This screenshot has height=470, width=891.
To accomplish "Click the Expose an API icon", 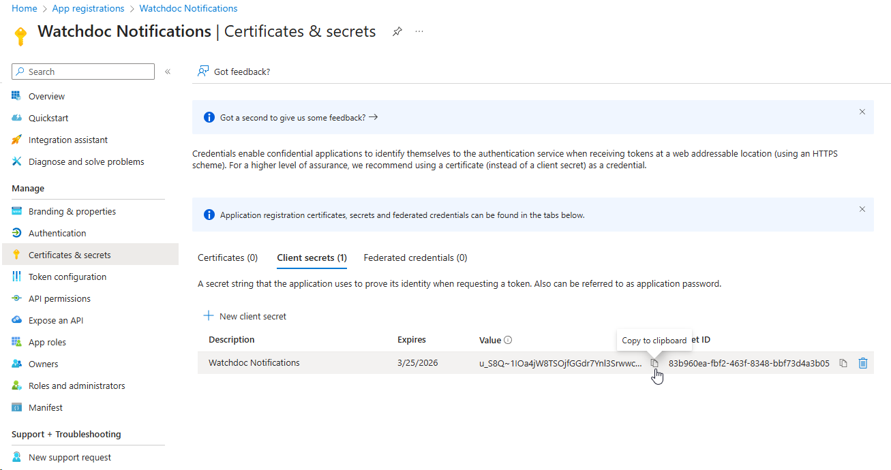I will (17, 320).
